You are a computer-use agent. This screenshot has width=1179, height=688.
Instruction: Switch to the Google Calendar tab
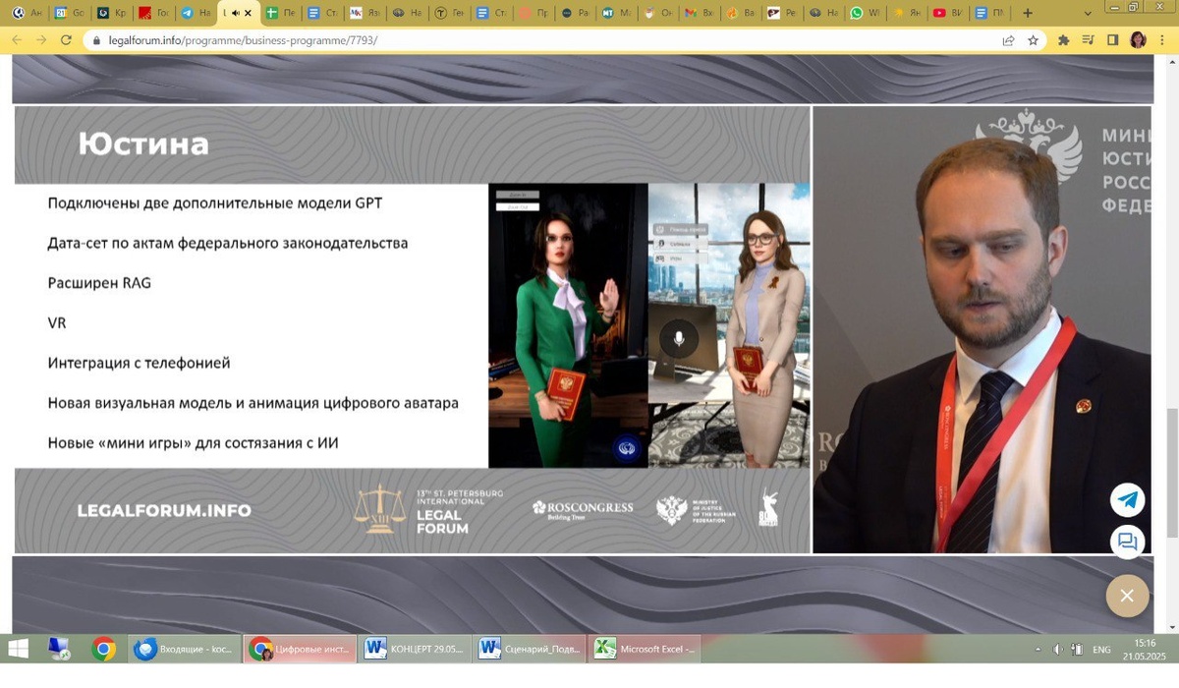71,13
